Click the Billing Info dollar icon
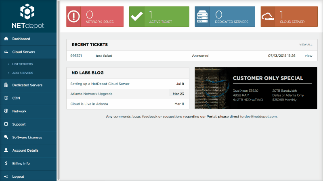This screenshot has width=323, height=181. pyautogui.click(x=6, y=164)
